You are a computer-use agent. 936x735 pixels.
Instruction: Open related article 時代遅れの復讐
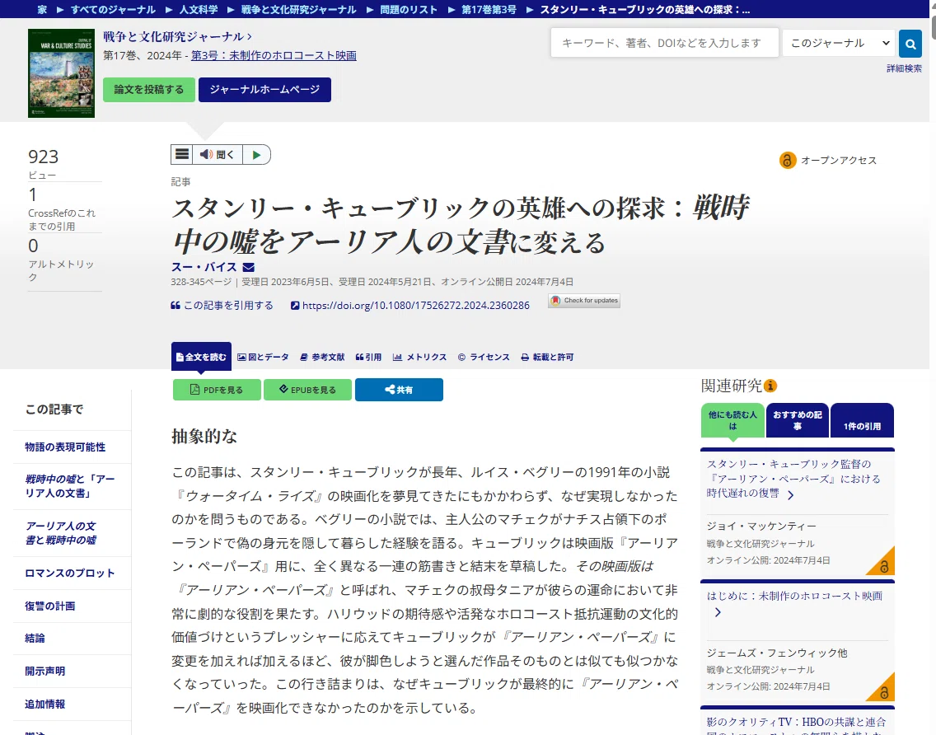(x=793, y=479)
